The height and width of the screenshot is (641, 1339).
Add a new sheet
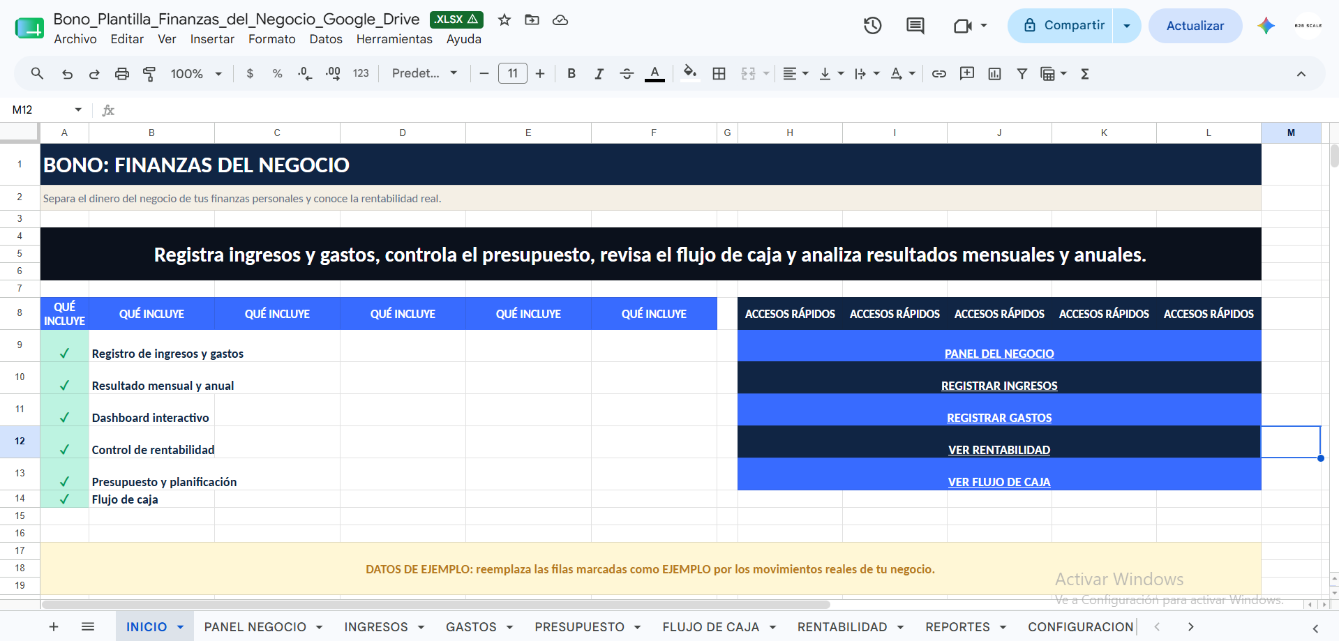pyautogui.click(x=54, y=626)
